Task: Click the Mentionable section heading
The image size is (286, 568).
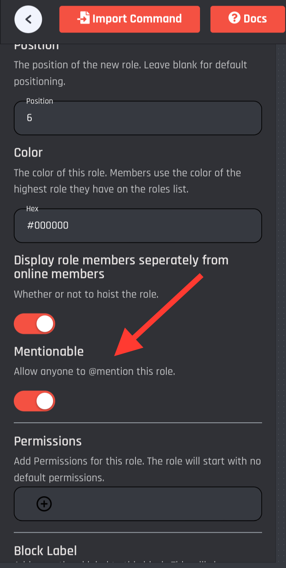Action: [x=49, y=352]
